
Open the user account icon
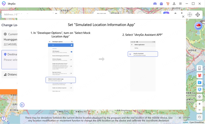click(x=174, y=4)
